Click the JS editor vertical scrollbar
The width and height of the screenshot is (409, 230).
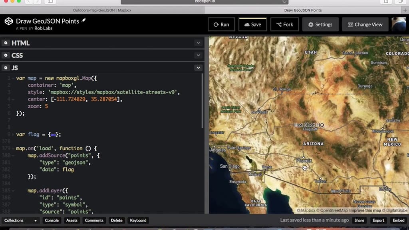(x=203, y=100)
